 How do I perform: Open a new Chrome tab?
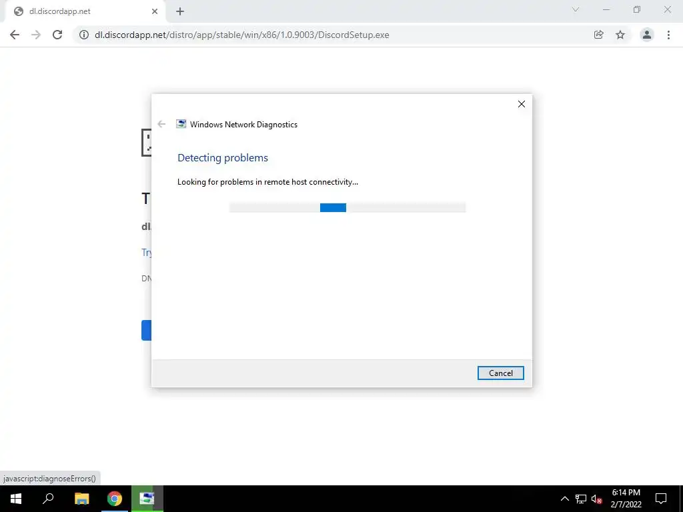point(180,12)
